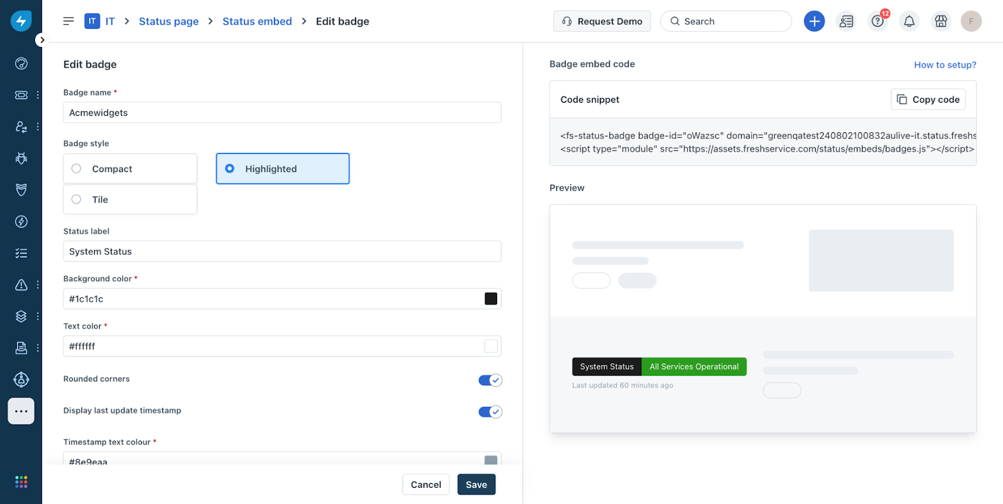Image resolution: width=1003 pixels, height=504 pixels.
Task: Go to Status page breadcrumb
Action: point(169,21)
